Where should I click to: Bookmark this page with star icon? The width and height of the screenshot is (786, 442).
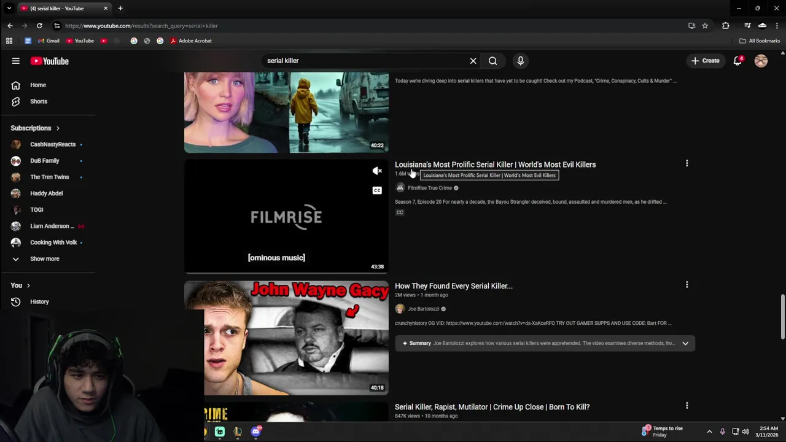[x=705, y=26]
